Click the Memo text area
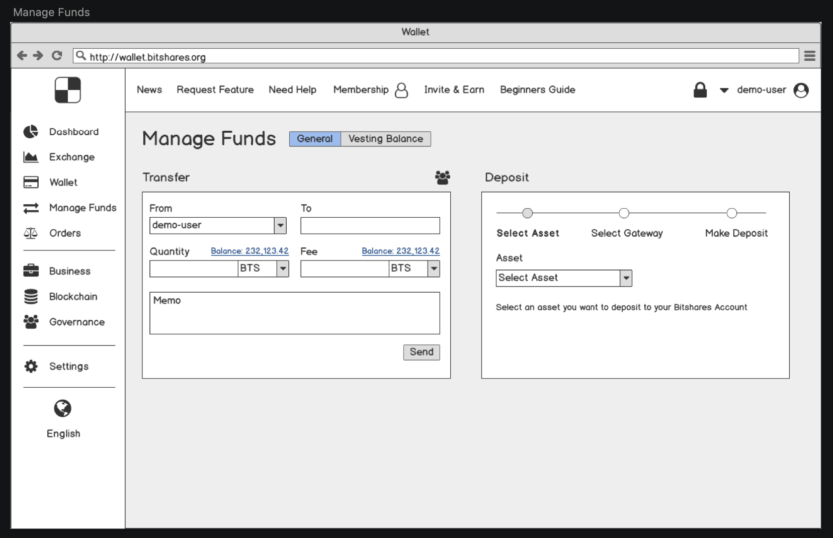The width and height of the screenshot is (833, 538). 295,313
